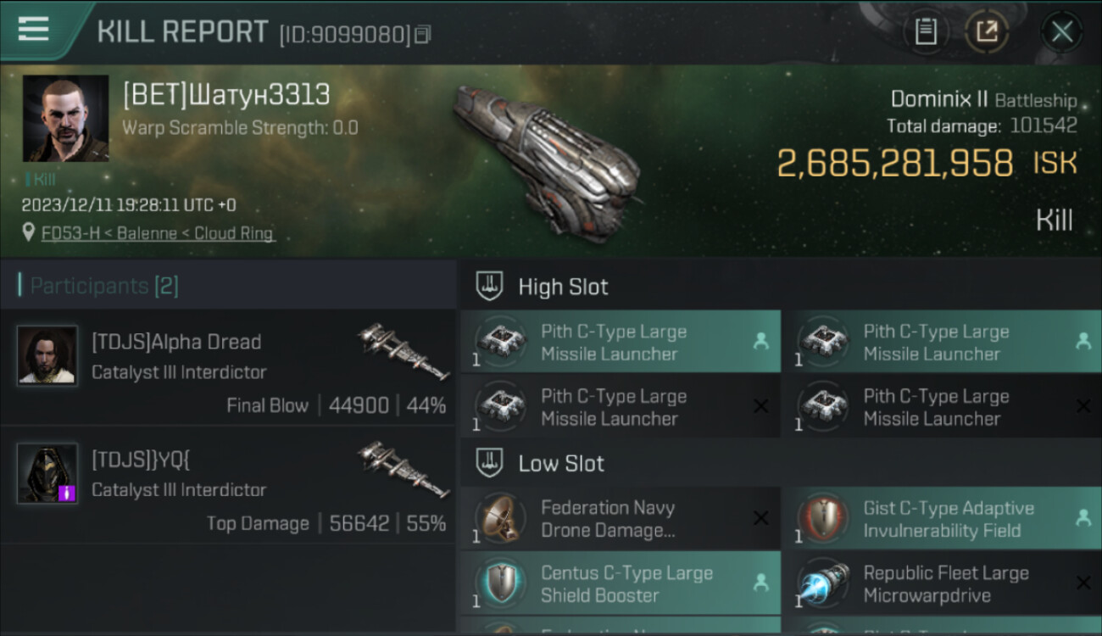The image size is (1102, 636).
Task: Close the kill report window
Action: click(x=1061, y=33)
